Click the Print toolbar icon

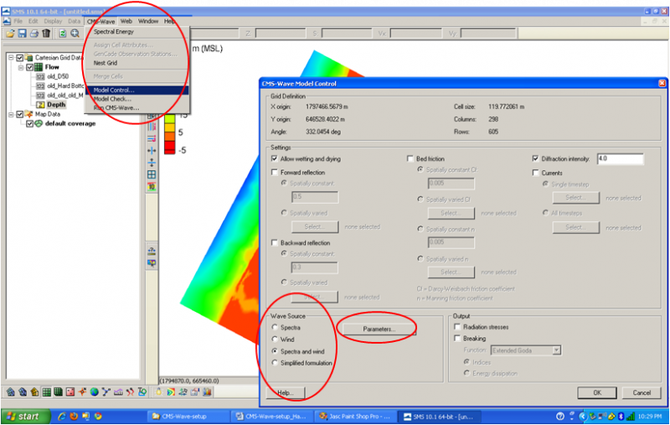[x=34, y=34]
